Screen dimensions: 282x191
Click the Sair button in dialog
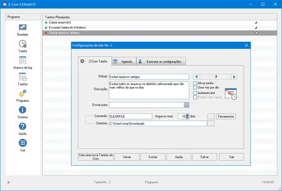pos(231,157)
